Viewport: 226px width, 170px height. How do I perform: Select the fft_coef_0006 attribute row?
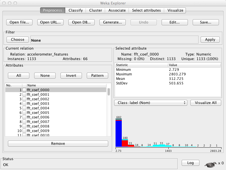click(x=56, y=117)
